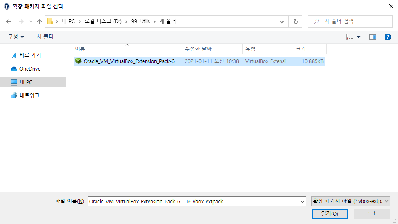Image resolution: width=398 pixels, height=224 pixels.
Task: Open view options dropdown arrow
Action: point(358,37)
